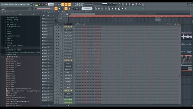Click the question mark help icon
The width and height of the screenshot is (193, 109).
(x=129, y=5)
